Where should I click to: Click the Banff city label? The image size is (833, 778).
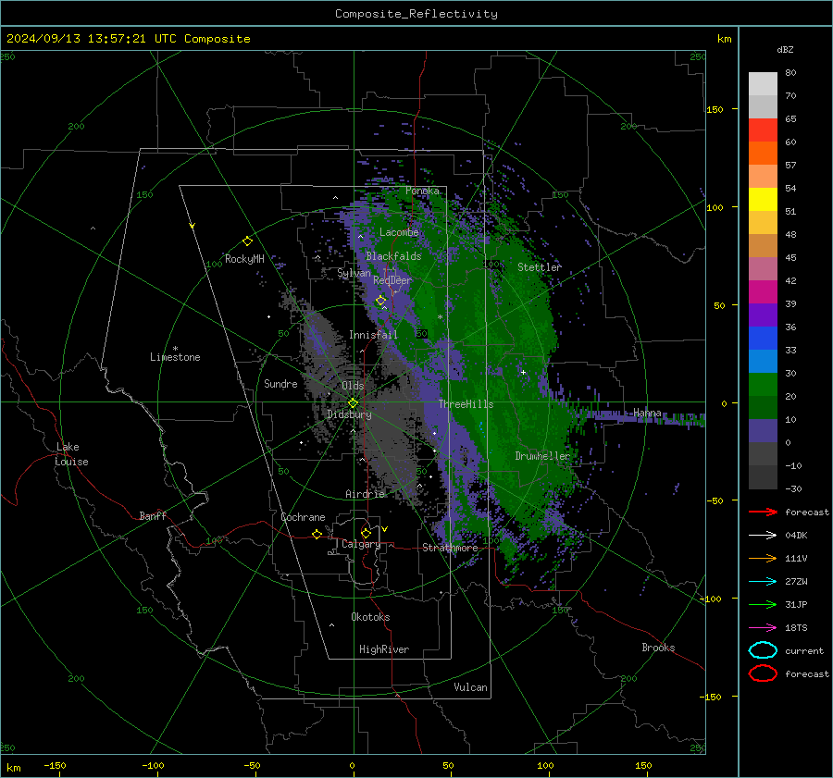point(153,516)
